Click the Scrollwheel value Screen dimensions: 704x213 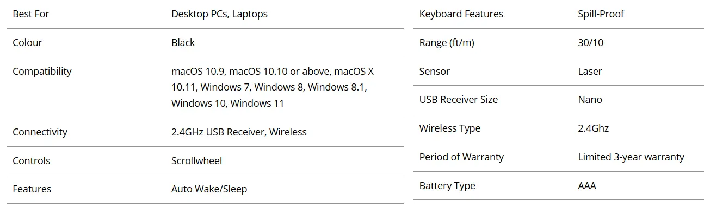196,161
